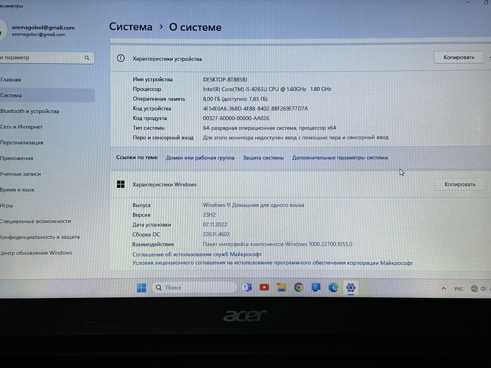Open Соглашение об использовании служб Майкрософт

click(x=197, y=254)
